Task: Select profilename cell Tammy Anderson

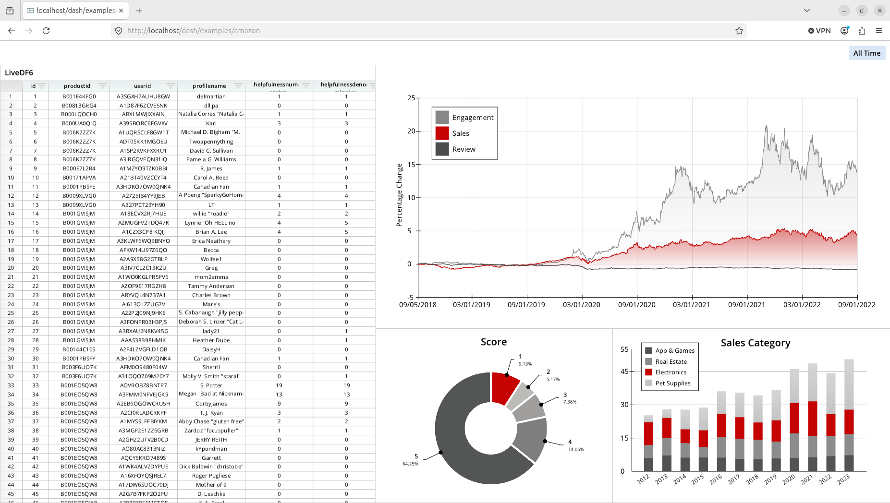Action: [211, 286]
